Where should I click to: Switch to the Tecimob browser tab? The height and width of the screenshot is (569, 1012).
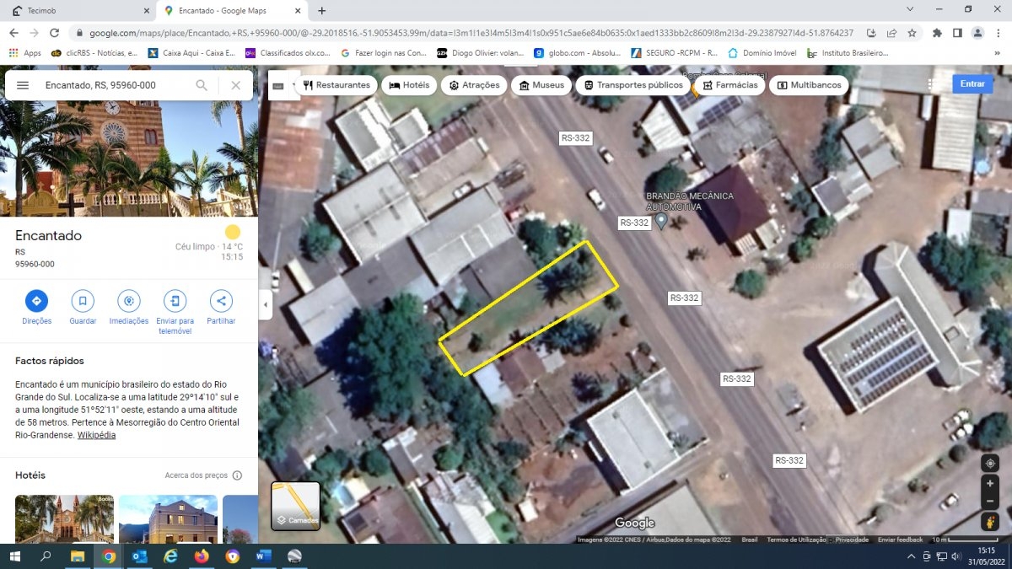[x=76, y=10]
